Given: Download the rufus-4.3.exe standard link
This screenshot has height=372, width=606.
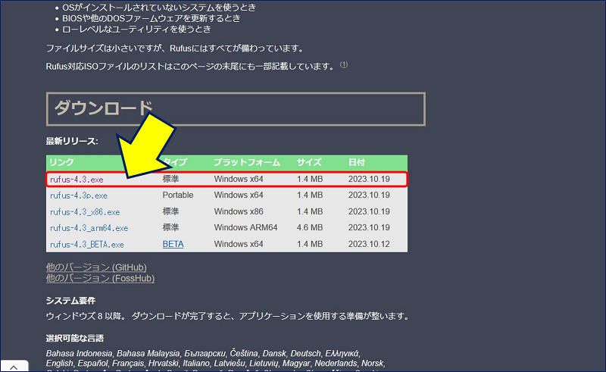Looking at the screenshot, I should tap(77, 180).
